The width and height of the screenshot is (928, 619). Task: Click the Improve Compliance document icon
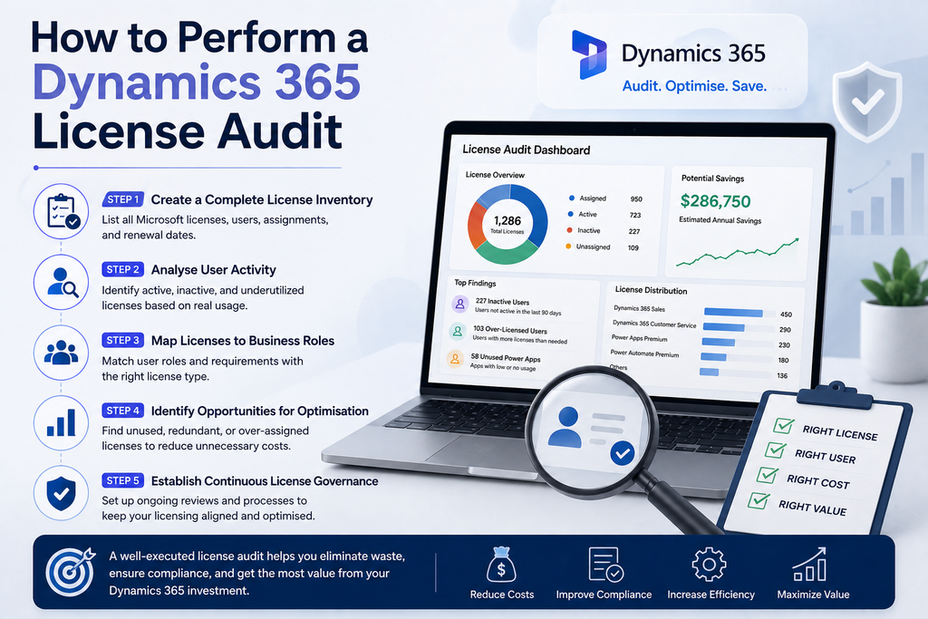pyautogui.click(x=604, y=565)
